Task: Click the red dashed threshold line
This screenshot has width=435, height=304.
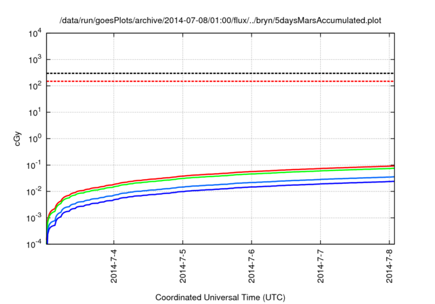Action: [x=220, y=81]
